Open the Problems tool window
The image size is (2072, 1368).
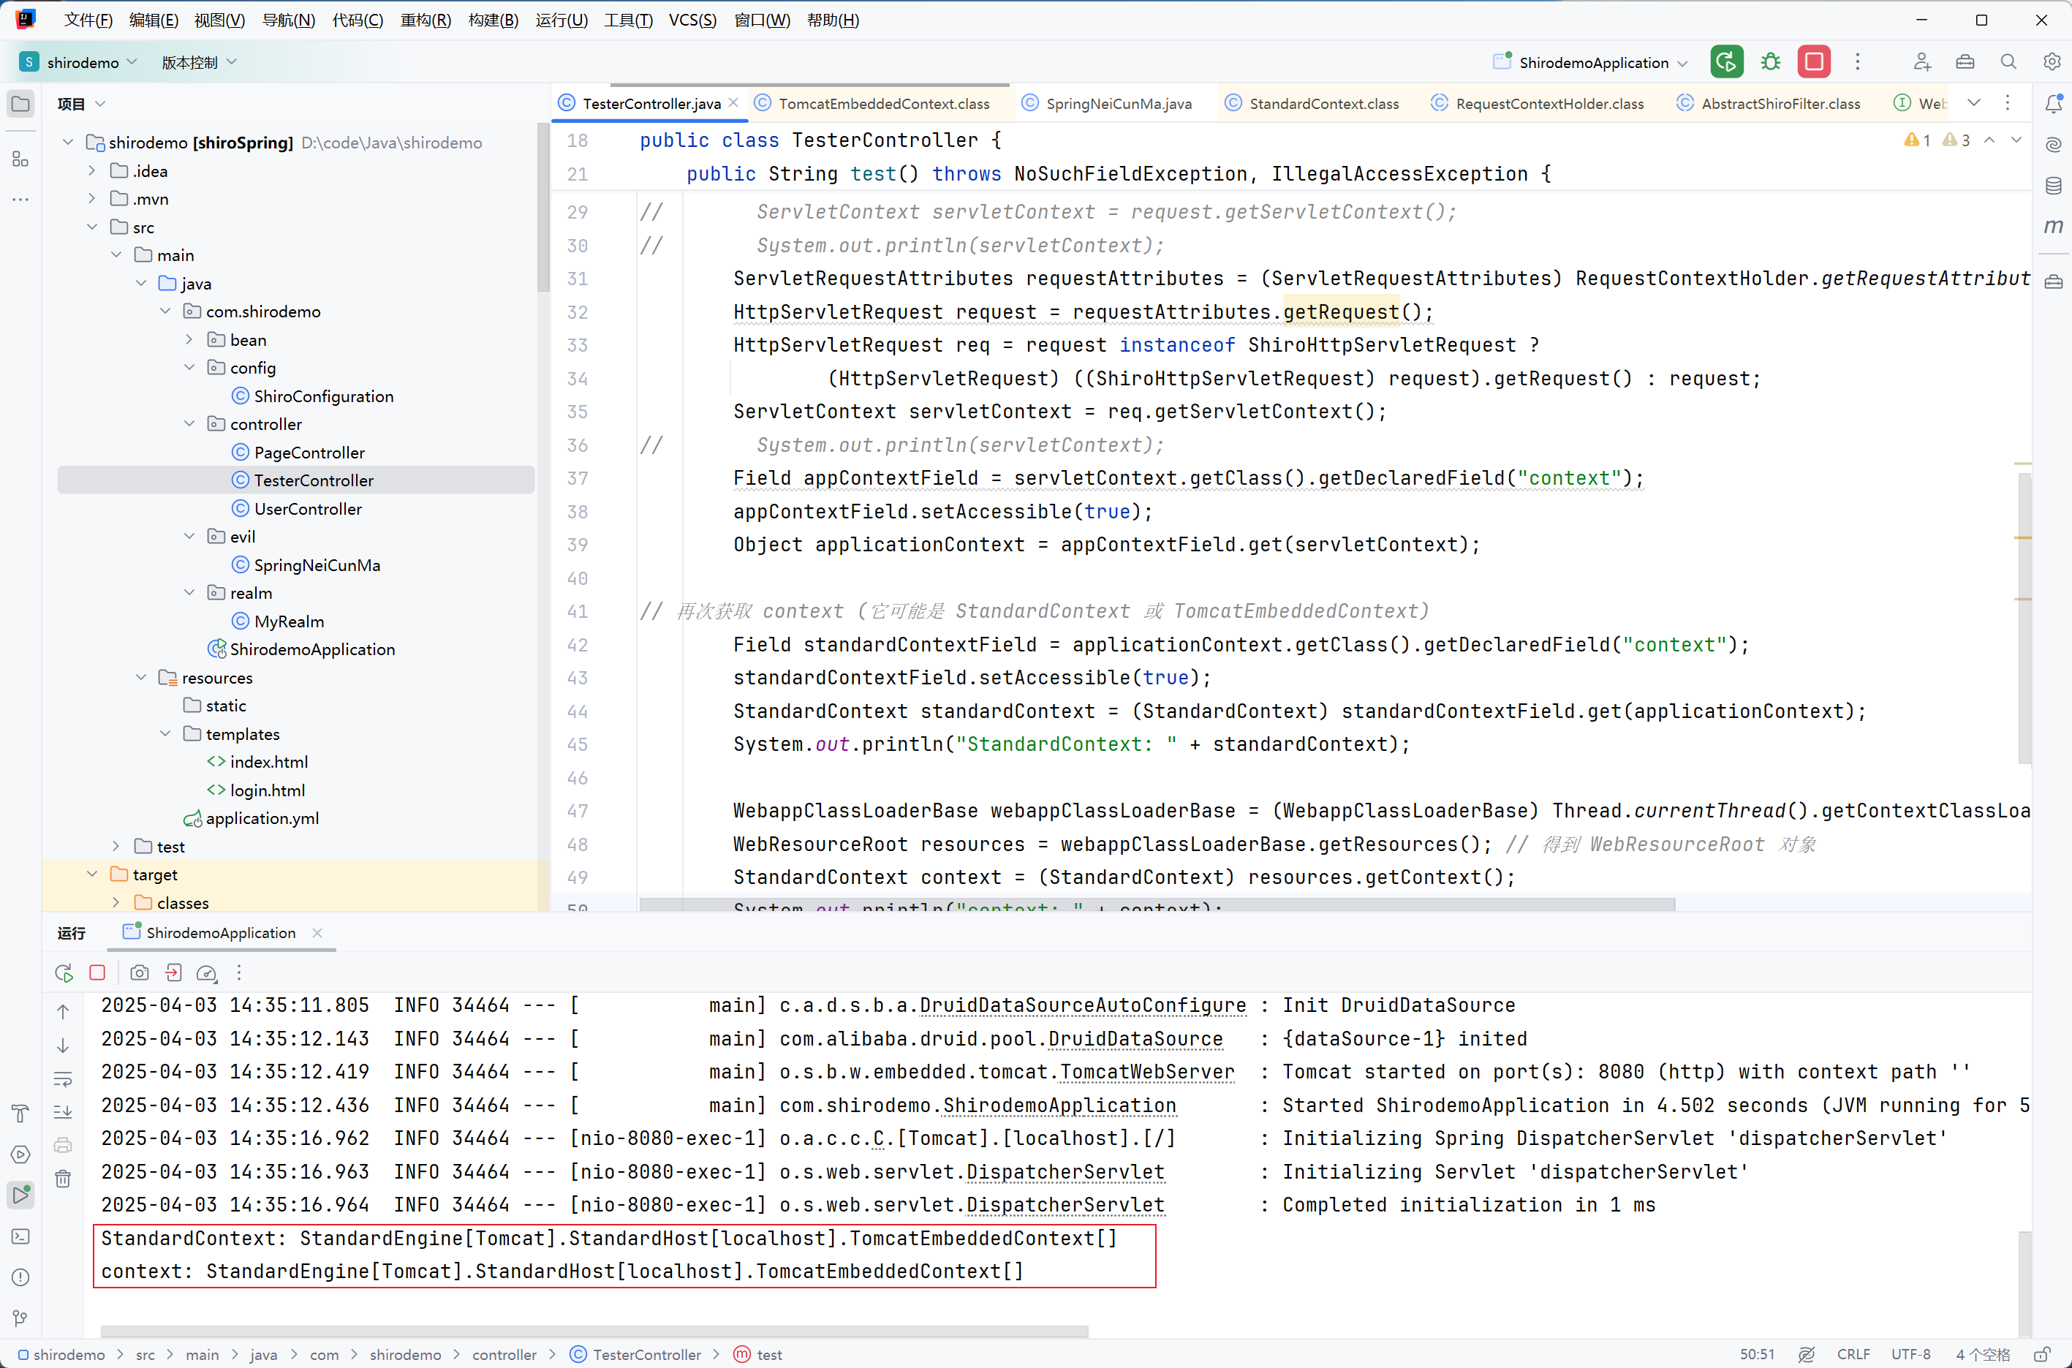[x=20, y=1277]
